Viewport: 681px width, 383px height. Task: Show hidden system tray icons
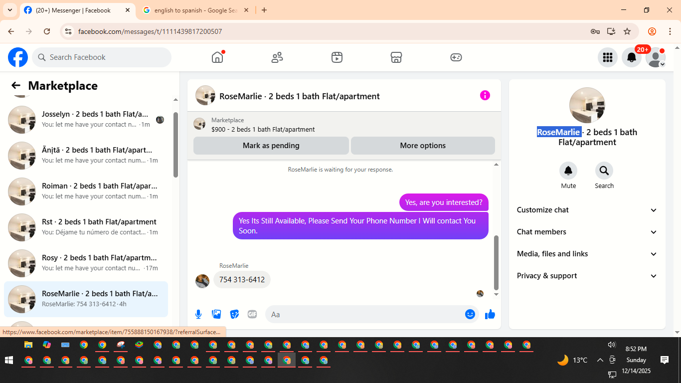click(x=600, y=360)
